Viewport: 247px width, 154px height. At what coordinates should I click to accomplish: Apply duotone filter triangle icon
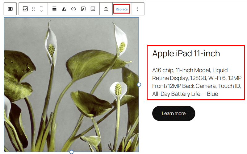pyautogui.click(x=64, y=9)
